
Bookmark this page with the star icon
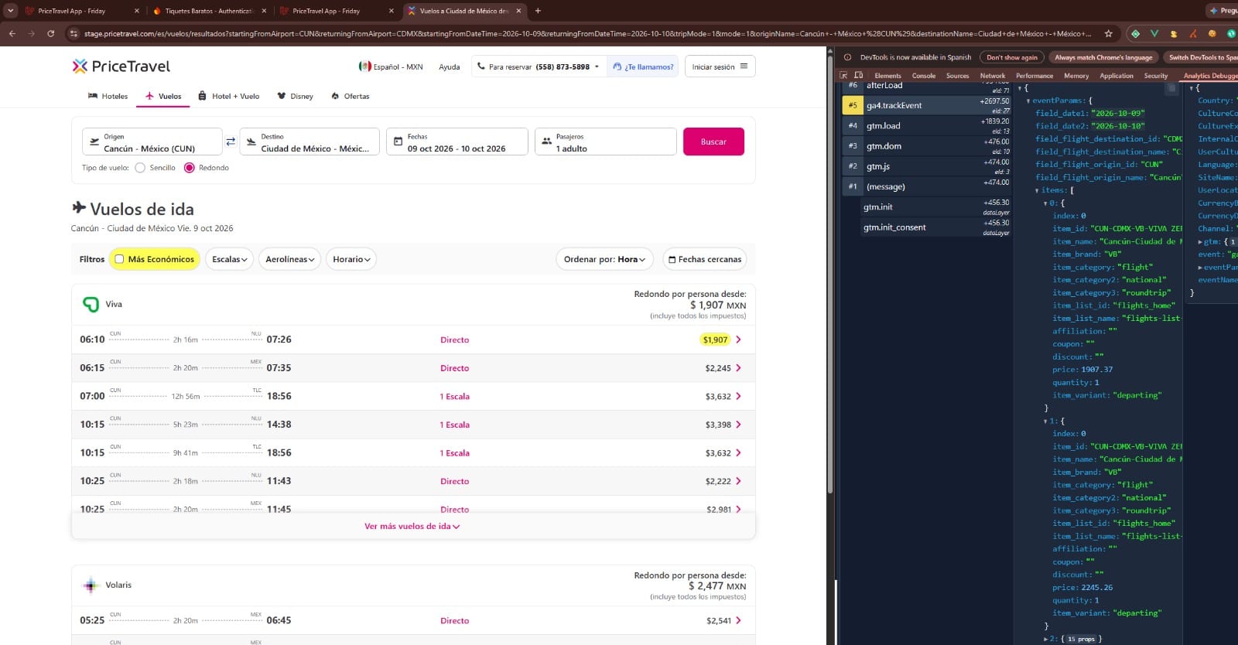point(1108,33)
